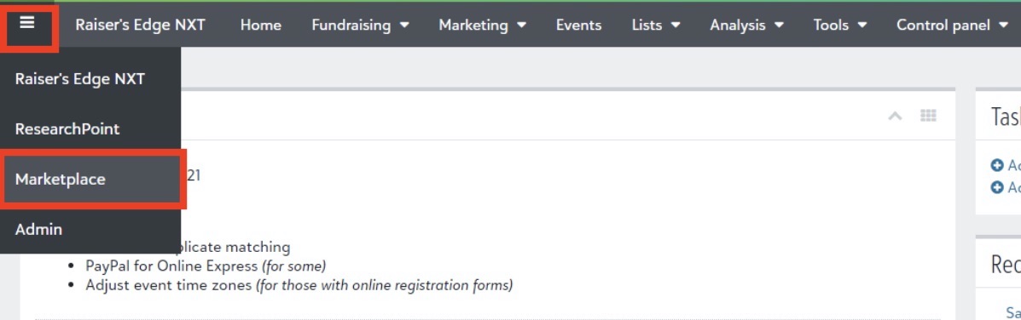This screenshot has height=320, width=1021.
Task: Click the first plus add icon under Tasks
Action: pos(996,165)
